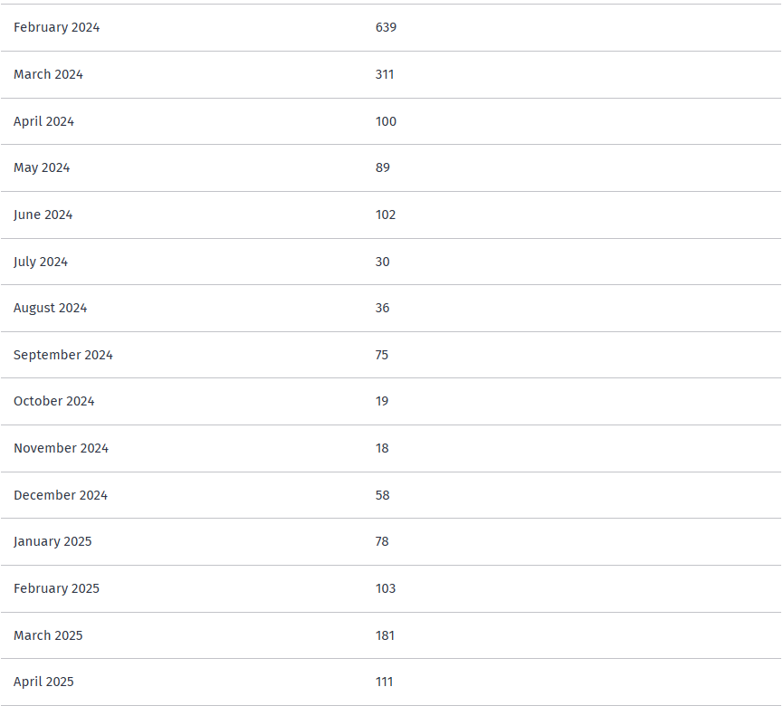Select the March 2024 month cell
The image size is (783, 706).
[x=48, y=74]
